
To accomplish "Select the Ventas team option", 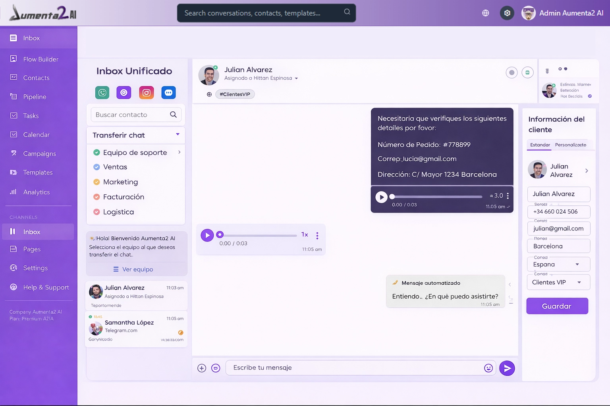I will click(115, 167).
